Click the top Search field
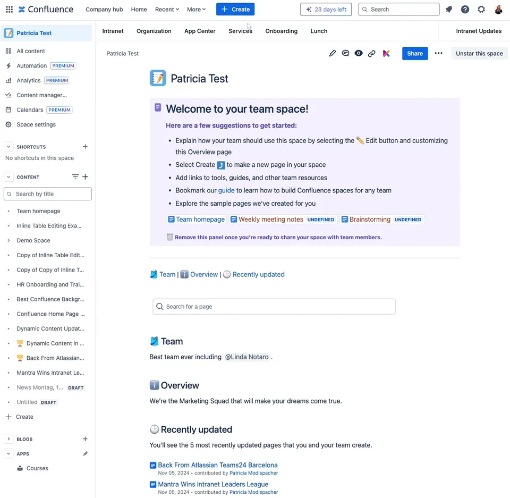 (x=399, y=10)
